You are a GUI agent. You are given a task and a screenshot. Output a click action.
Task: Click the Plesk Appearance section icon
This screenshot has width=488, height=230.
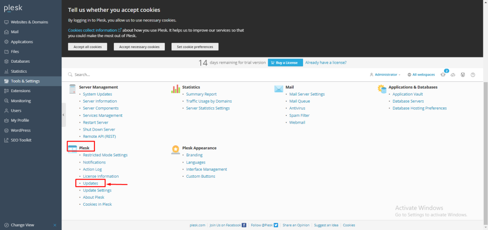(176, 150)
